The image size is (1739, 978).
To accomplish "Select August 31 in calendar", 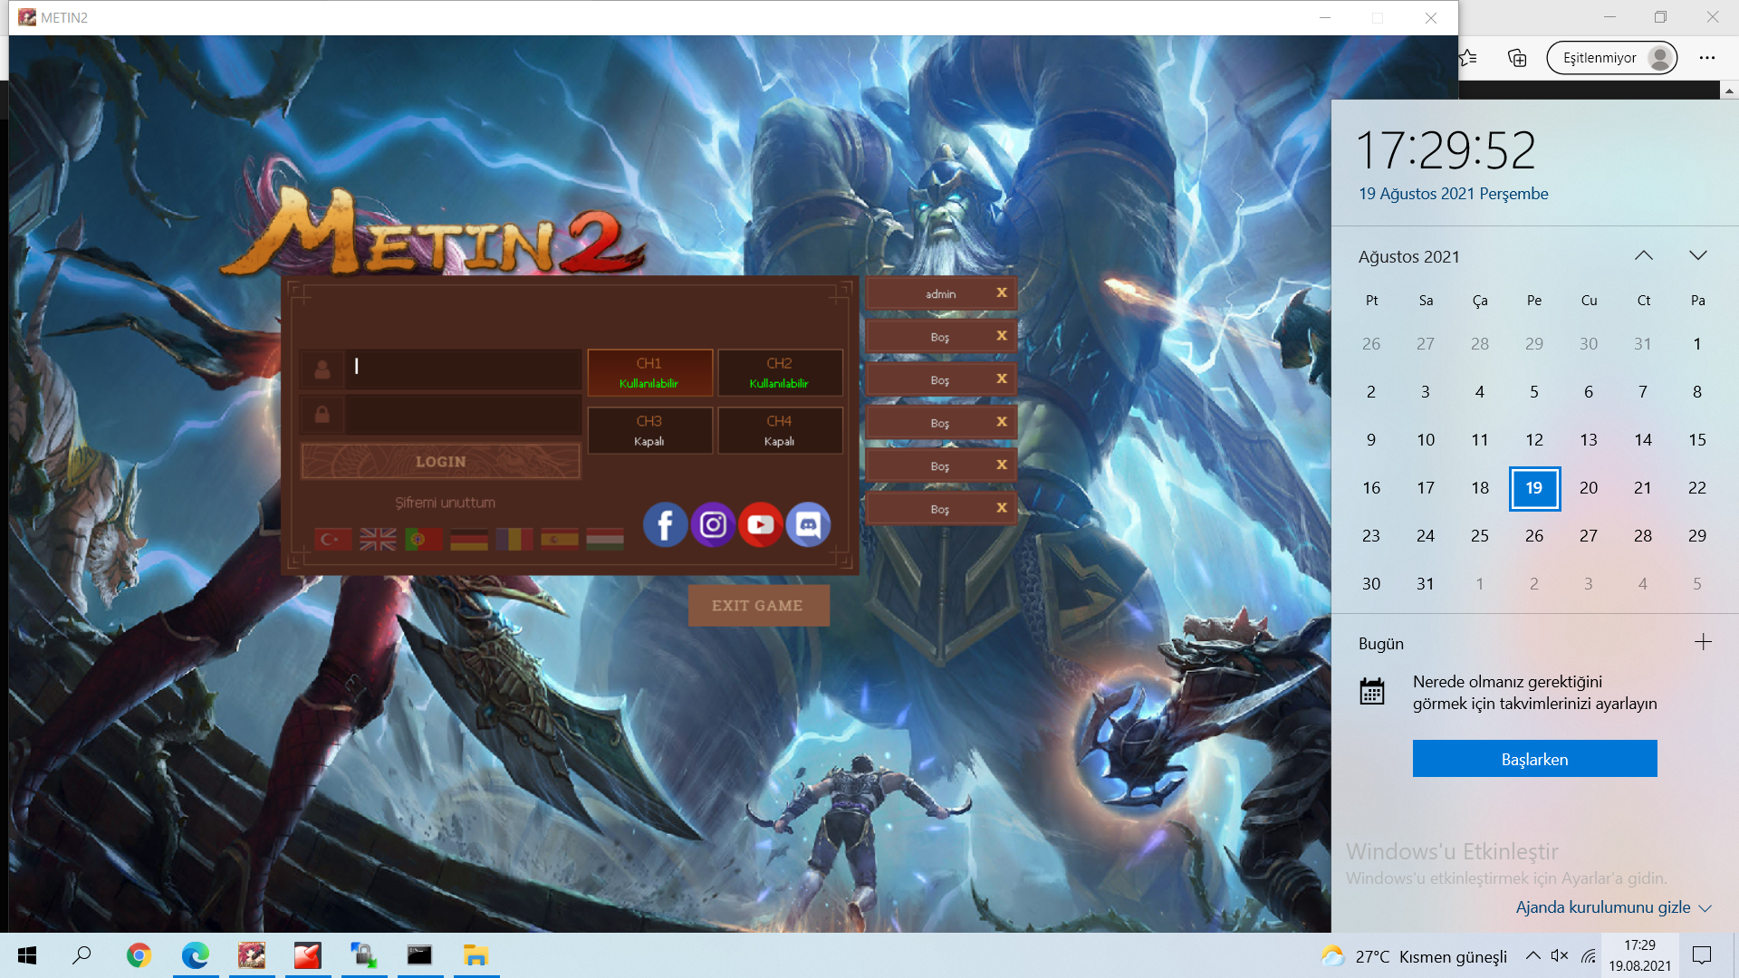I will click(x=1426, y=584).
